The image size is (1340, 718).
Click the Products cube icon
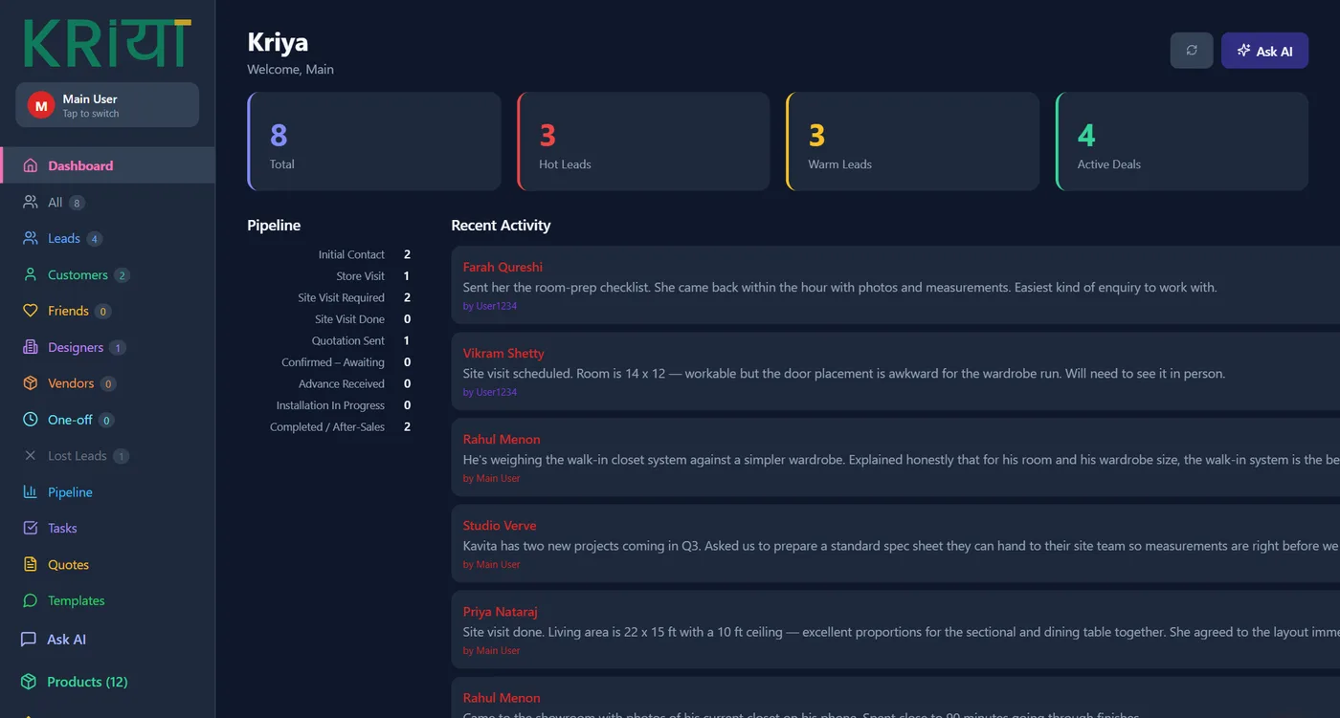[x=29, y=682]
